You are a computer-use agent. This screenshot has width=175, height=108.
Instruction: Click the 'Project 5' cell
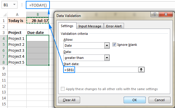point(17,62)
